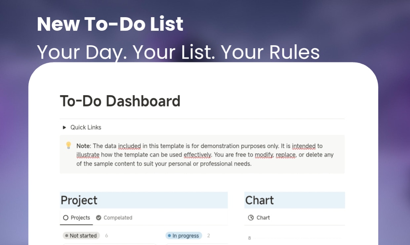
Task: Click the blue dot on In progress pill
Action: click(x=169, y=235)
